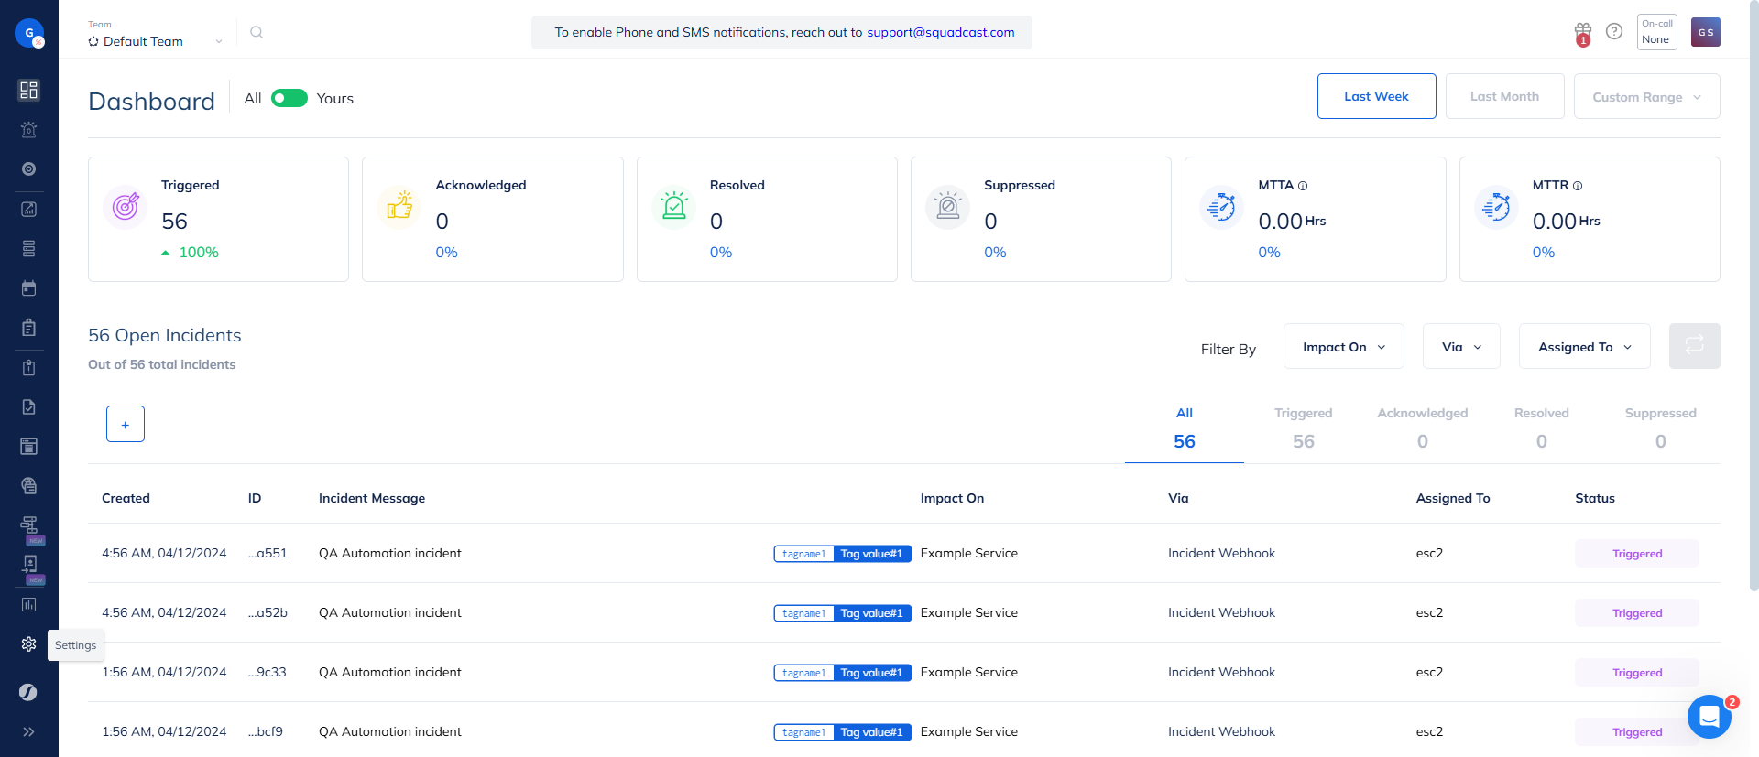Open the Via filter dropdown
Screen dimensions: 1759x757
[1460, 347]
